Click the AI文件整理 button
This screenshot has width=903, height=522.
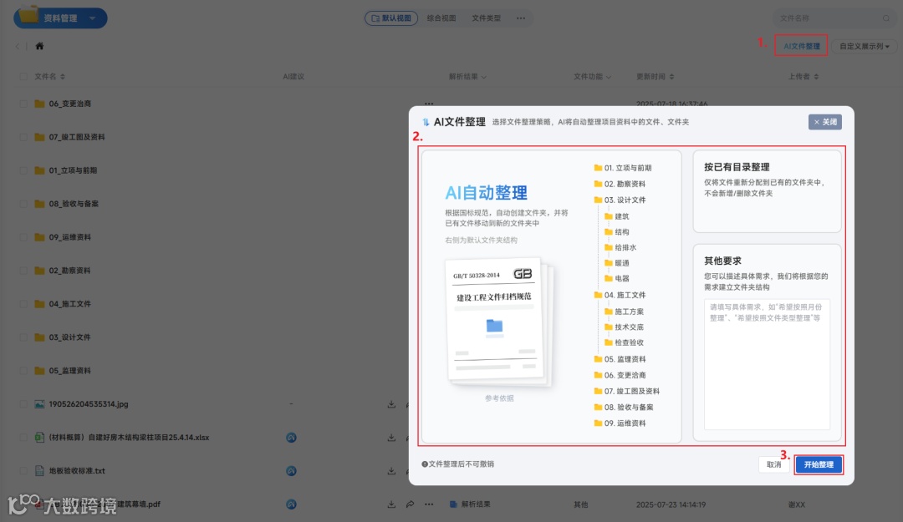pos(801,46)
